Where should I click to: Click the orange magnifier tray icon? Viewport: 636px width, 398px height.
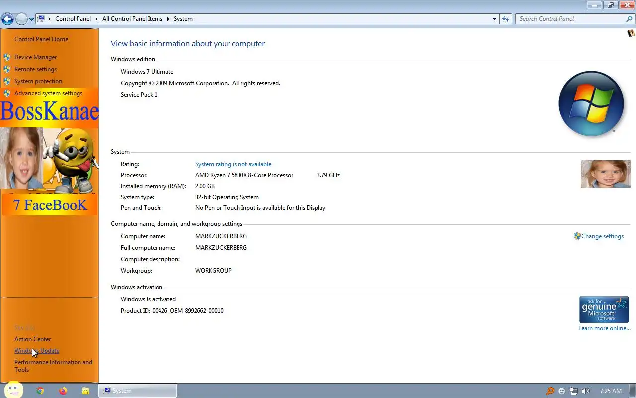click(550, 391)
